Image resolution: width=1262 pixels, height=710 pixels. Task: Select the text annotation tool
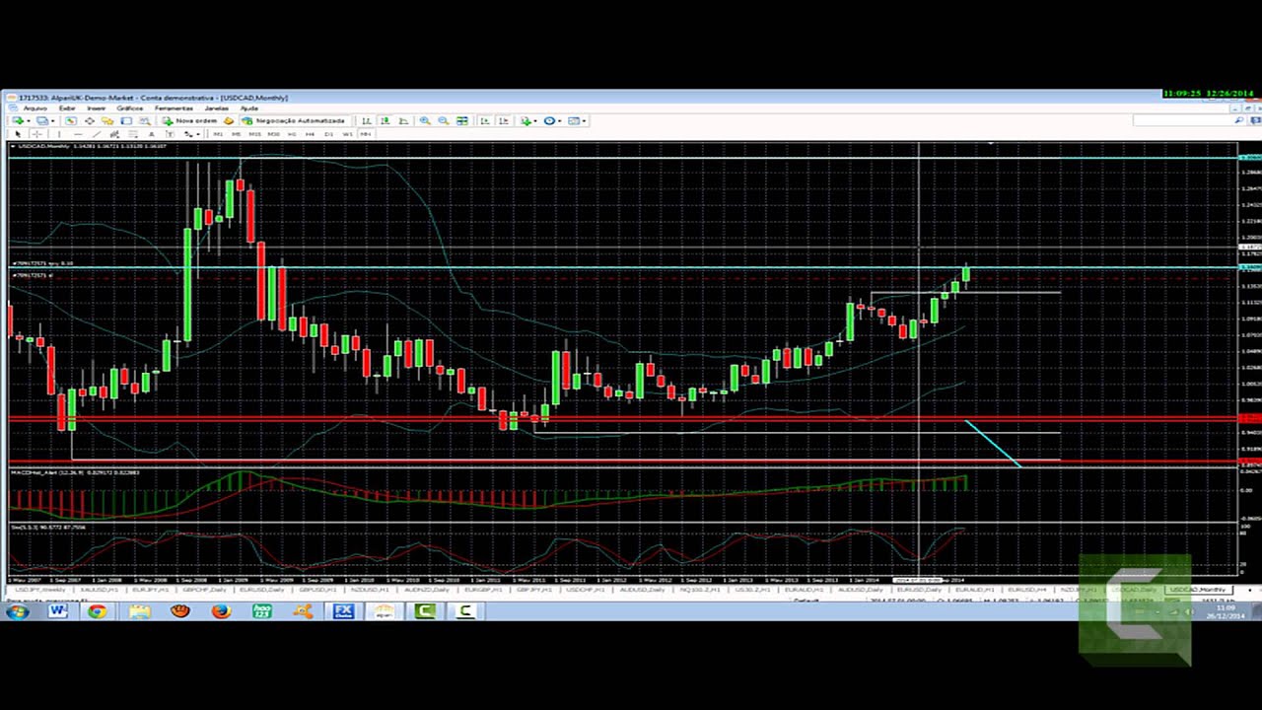(x=152, y=134)
